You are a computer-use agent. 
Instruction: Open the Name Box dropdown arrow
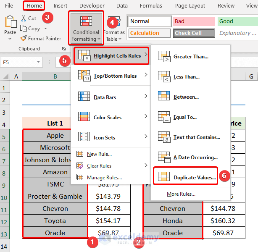tap(38, 62)
